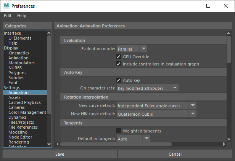Click the Cancel button
Screen dimensions: 235x161
point(175,154)
